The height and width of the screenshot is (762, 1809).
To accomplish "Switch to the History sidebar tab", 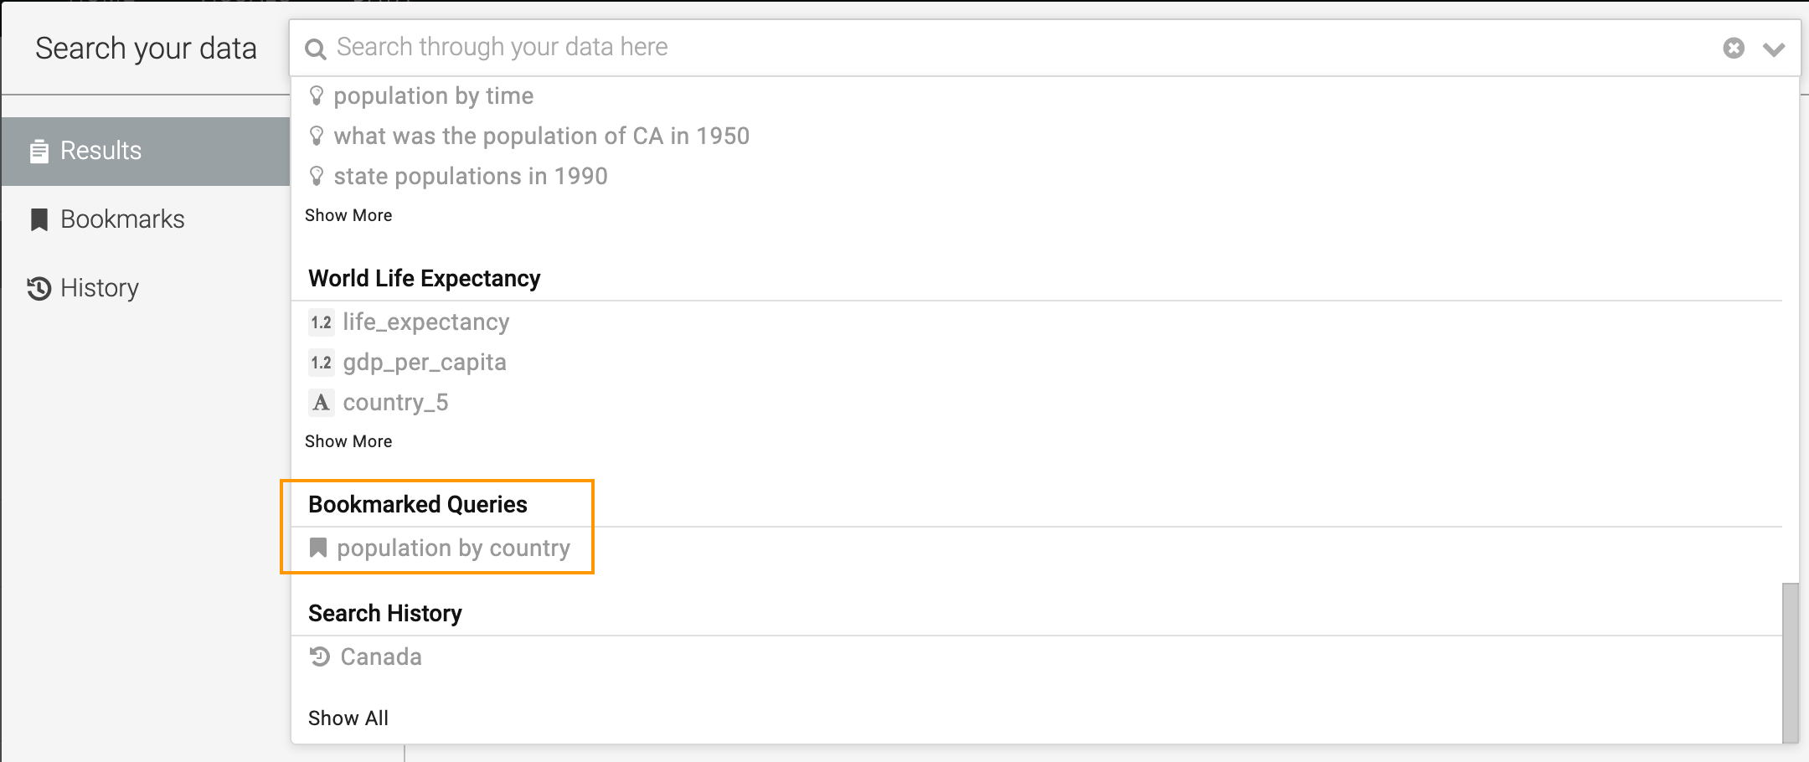I will point(99,288).
